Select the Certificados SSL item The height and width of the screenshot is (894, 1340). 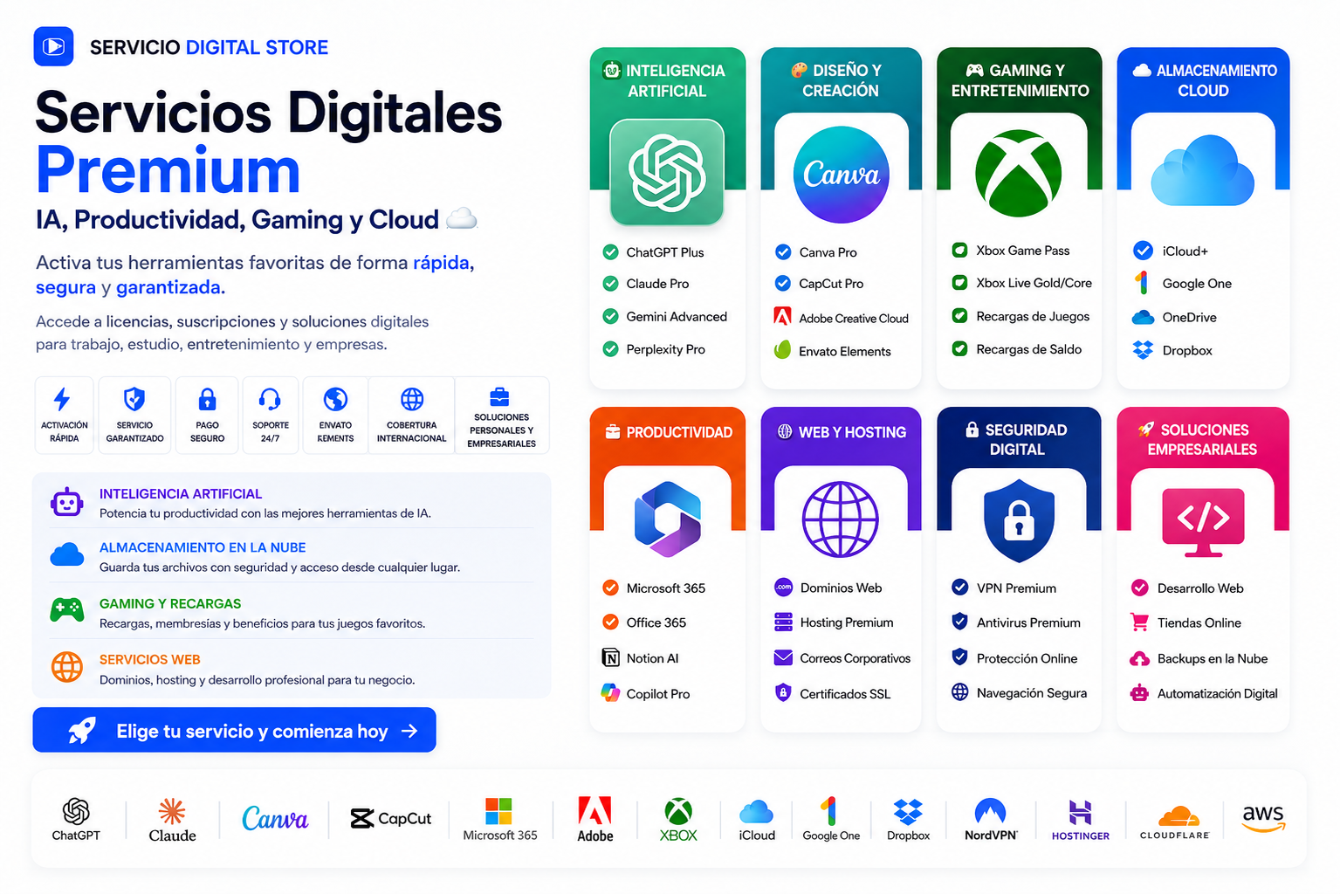tap(833, 693)
